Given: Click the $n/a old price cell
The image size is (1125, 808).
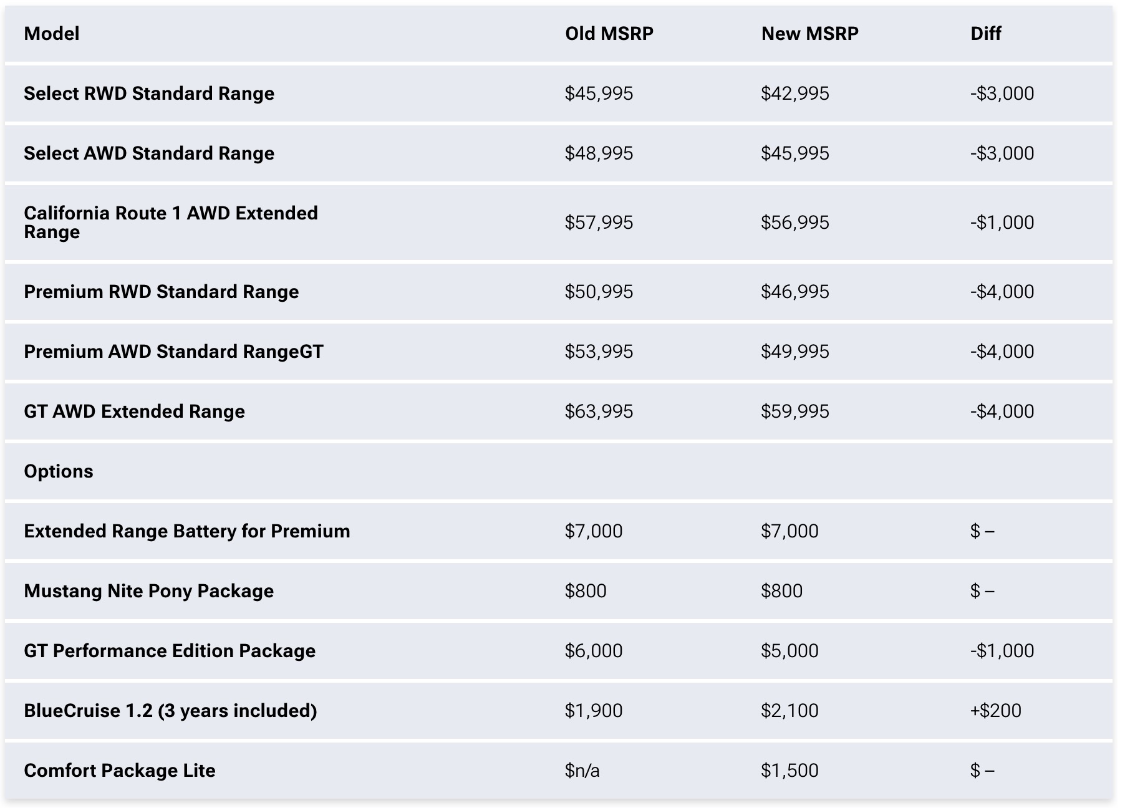Looking at the screenshot, I should (582, 771).
